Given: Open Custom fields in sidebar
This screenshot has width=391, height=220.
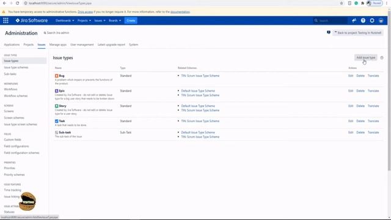Looking at the screenshot, I should [13, 139].
